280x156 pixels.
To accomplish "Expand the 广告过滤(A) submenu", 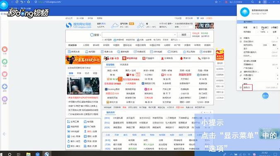I will 278,68.
